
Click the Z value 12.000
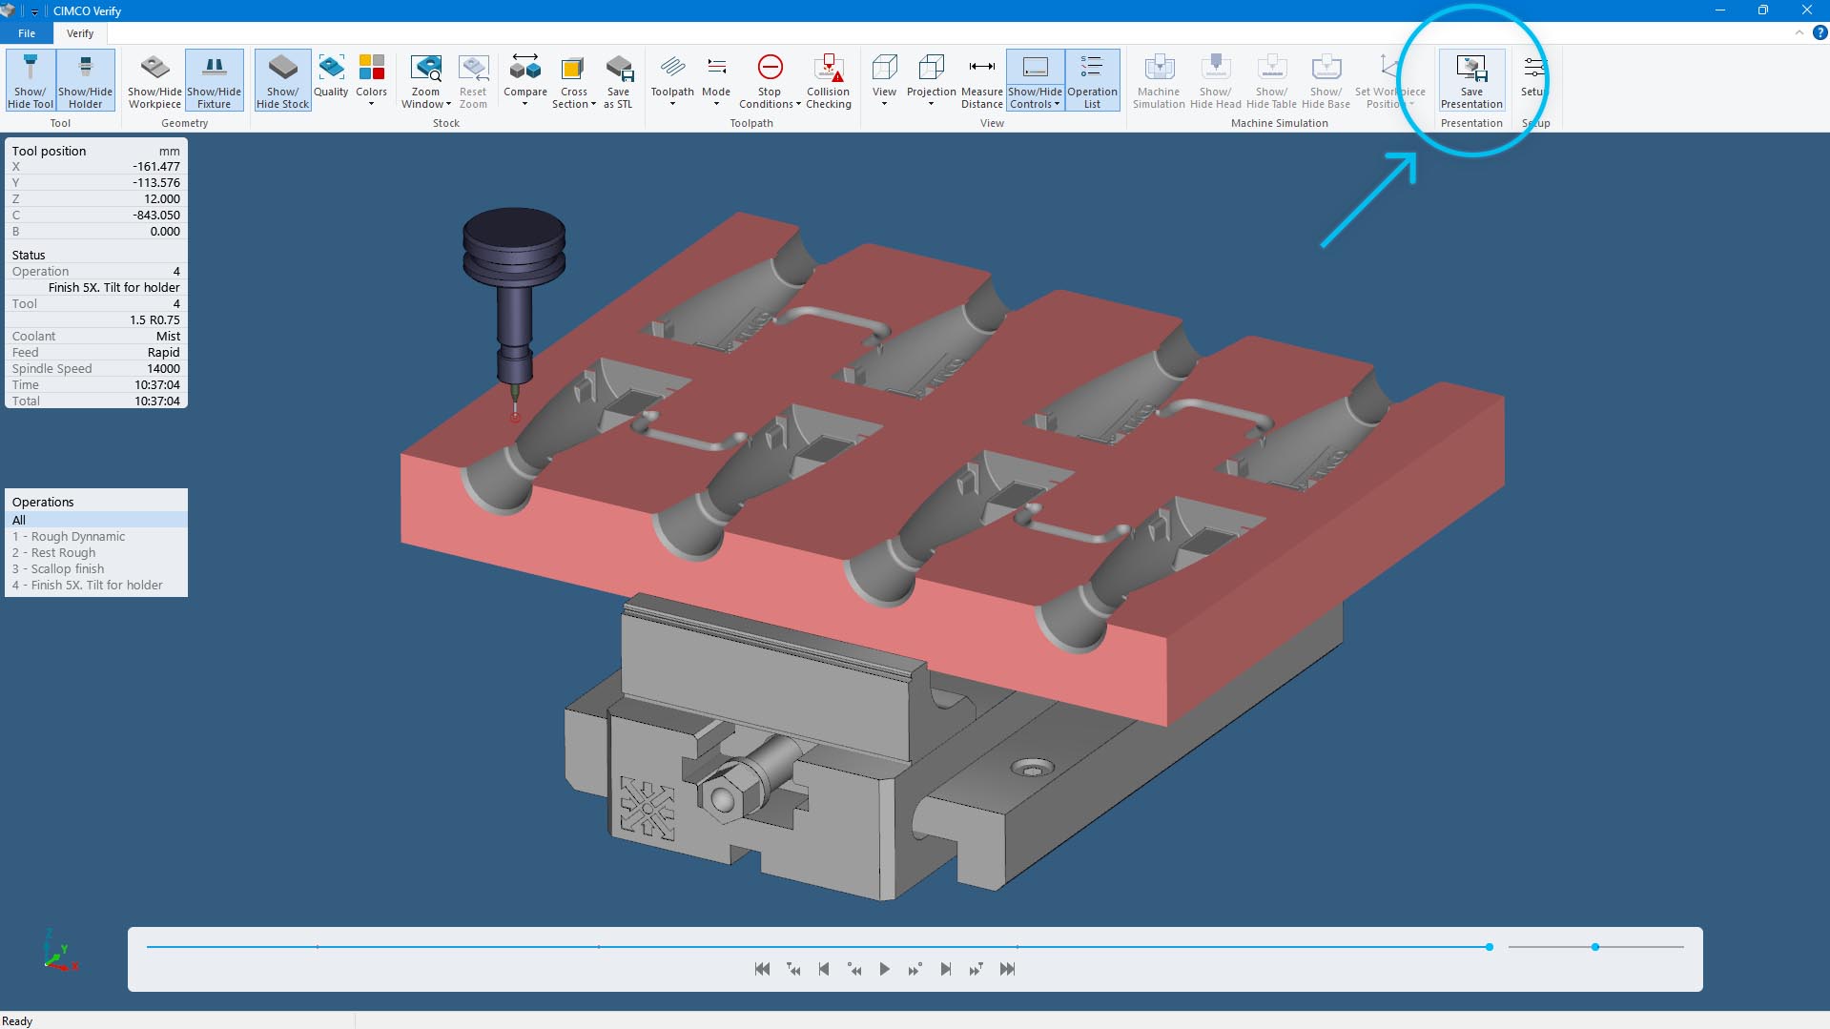pos(161,198)
